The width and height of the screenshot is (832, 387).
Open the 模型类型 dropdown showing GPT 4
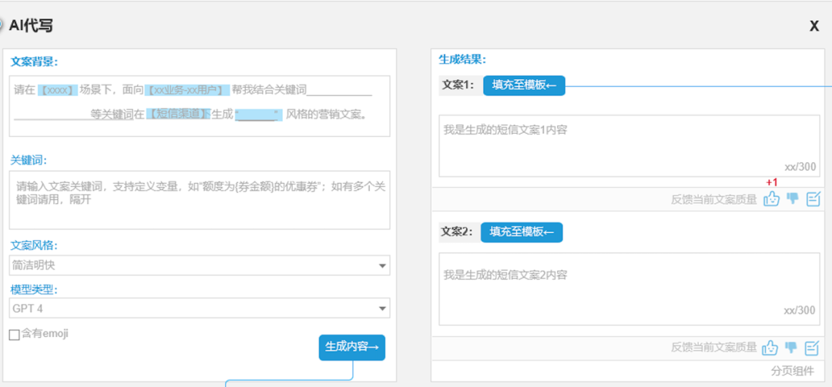(200, 308)
